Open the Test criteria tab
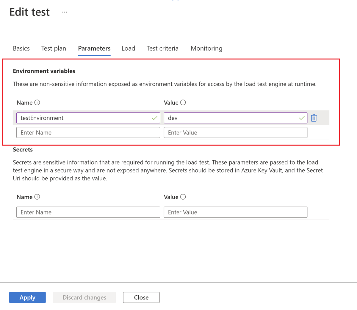 click(162, 48)
